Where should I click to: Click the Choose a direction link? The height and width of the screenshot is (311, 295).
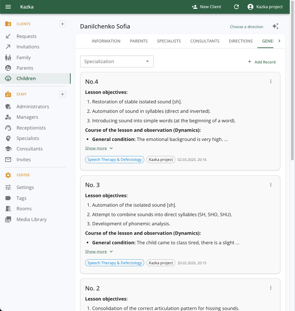[x=246, y=27]
